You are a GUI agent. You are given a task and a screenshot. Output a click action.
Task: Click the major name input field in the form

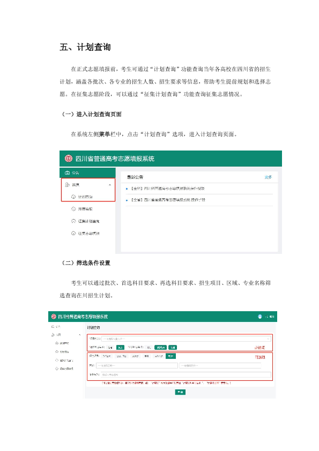click(186, 374)
